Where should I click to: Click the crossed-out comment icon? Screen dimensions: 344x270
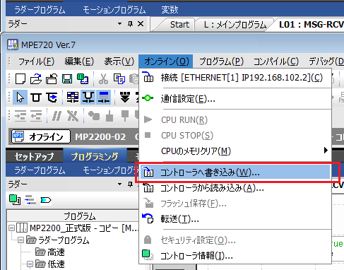pos(73,116)
